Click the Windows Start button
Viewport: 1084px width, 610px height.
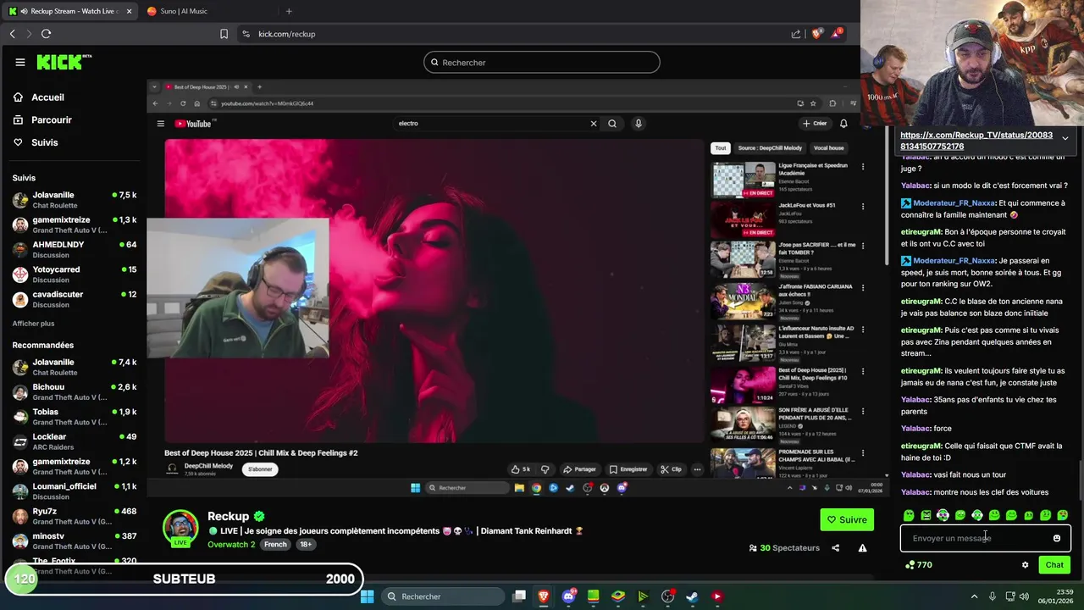(x=368, y=596)
